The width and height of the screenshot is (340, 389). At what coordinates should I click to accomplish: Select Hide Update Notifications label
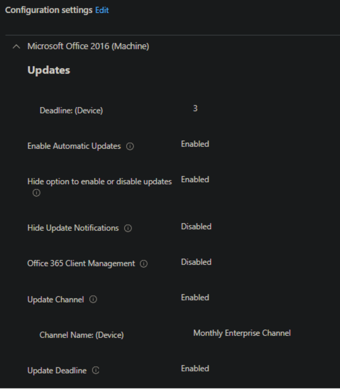73,228
